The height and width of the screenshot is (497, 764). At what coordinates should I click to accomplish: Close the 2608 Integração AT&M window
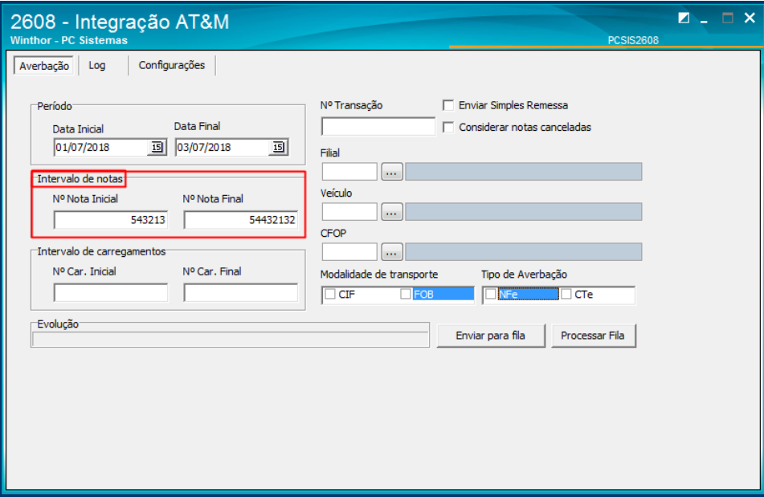point(750,18)
